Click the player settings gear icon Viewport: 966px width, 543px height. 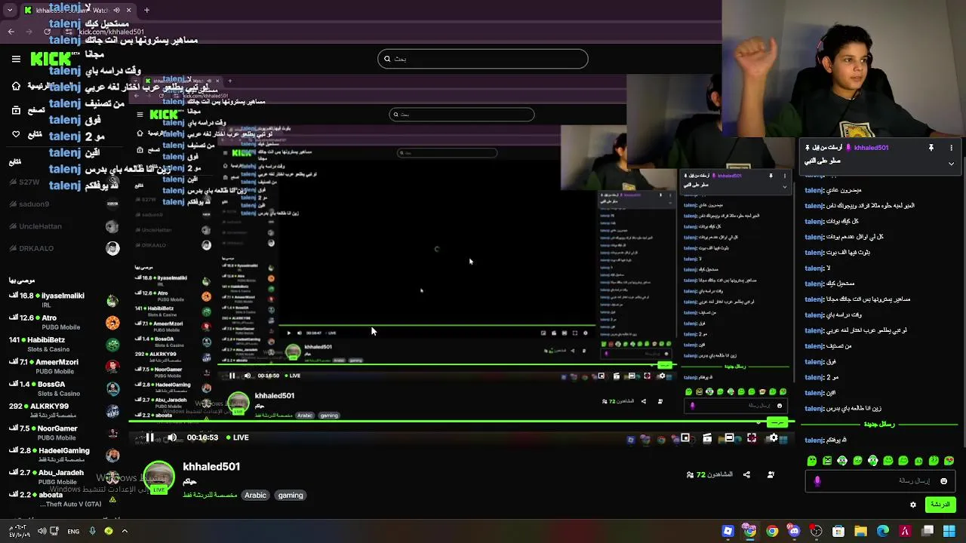773,437
